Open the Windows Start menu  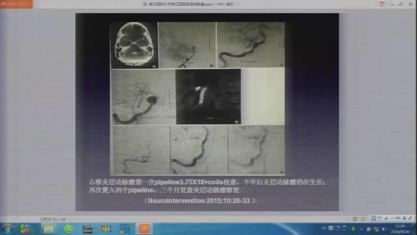click(7, 228)
